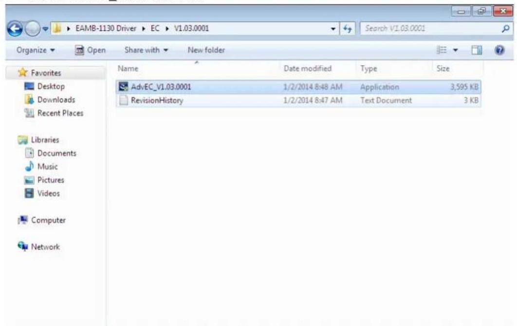Open Desktop in the navigation pane
This screenshot has width=517, height=326.
click(51, 86)
